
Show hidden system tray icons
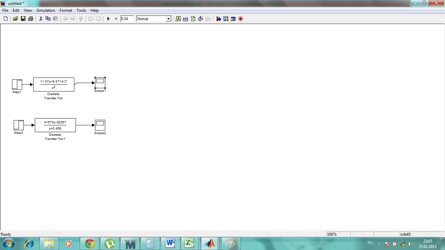(x=379, y=243)
